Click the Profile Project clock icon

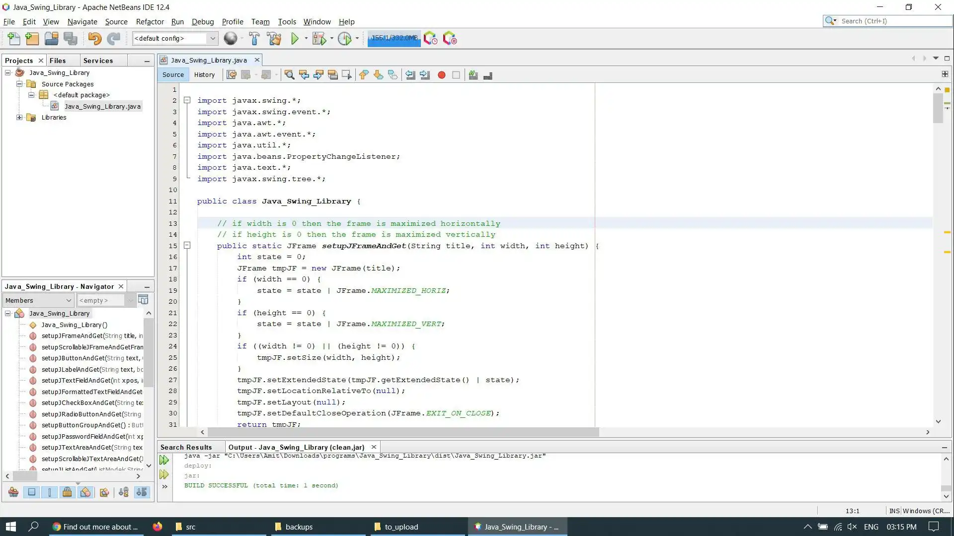click(x=344, y=39)
